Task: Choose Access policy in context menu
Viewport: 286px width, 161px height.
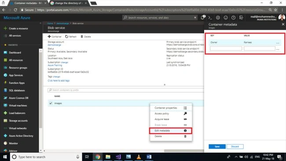Action: (x=171, y=114)
